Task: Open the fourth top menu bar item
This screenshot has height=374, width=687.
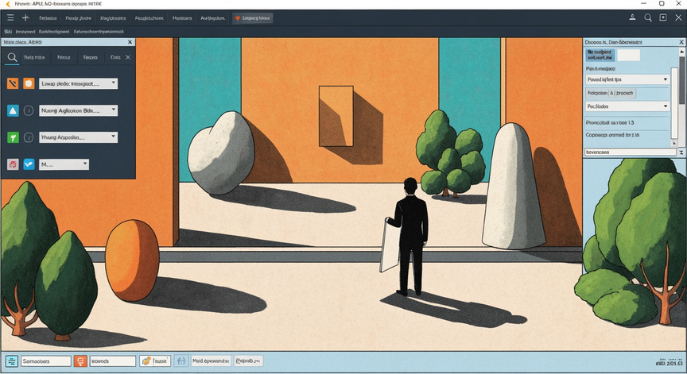Action: point(149,18)
